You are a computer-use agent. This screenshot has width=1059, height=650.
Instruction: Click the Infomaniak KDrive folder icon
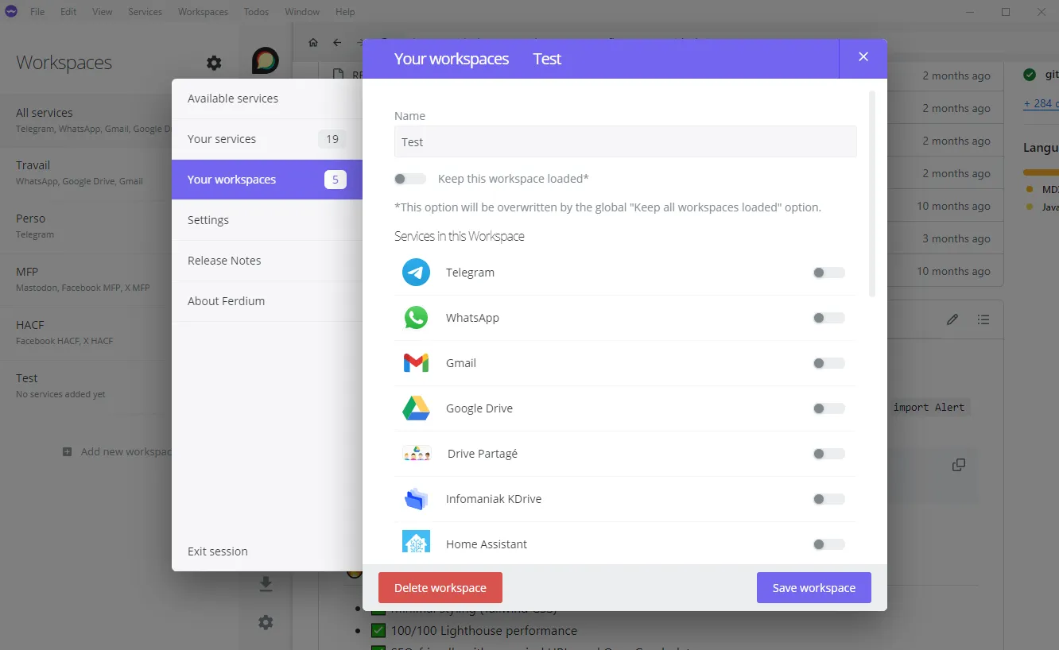click(416, 499)
